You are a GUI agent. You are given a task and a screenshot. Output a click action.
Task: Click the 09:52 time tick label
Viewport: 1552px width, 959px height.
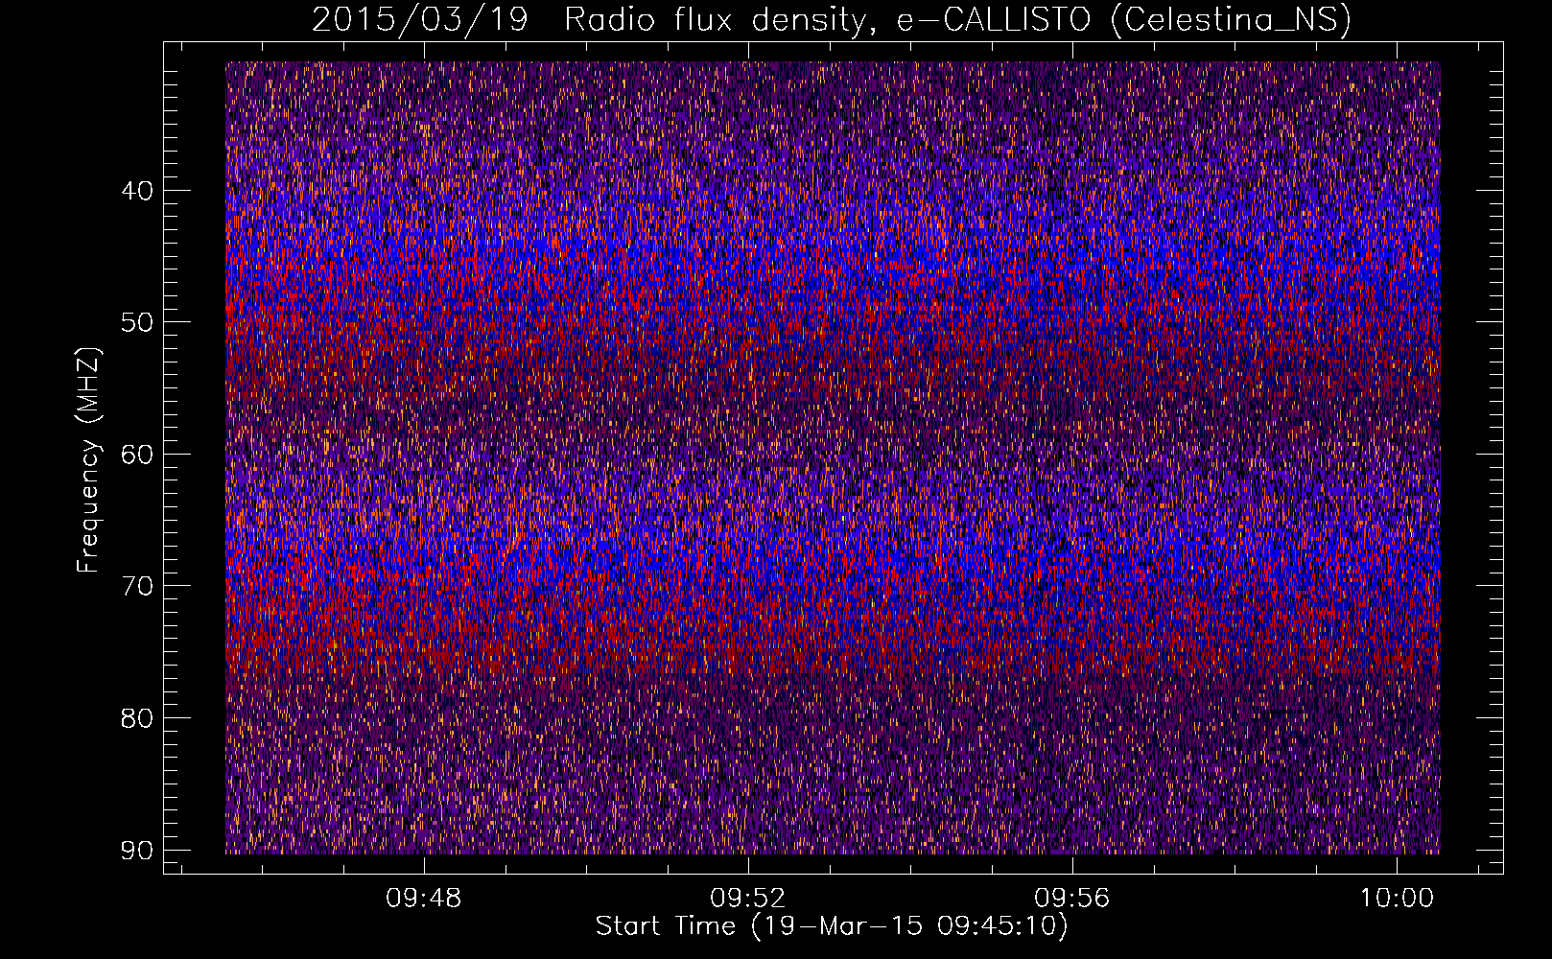pyautogui.click(x=747, y=899)
